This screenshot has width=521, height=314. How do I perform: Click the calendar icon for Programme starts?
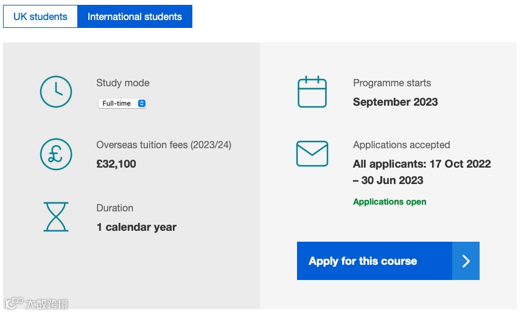pyautogui.click(x=312, y=92)
